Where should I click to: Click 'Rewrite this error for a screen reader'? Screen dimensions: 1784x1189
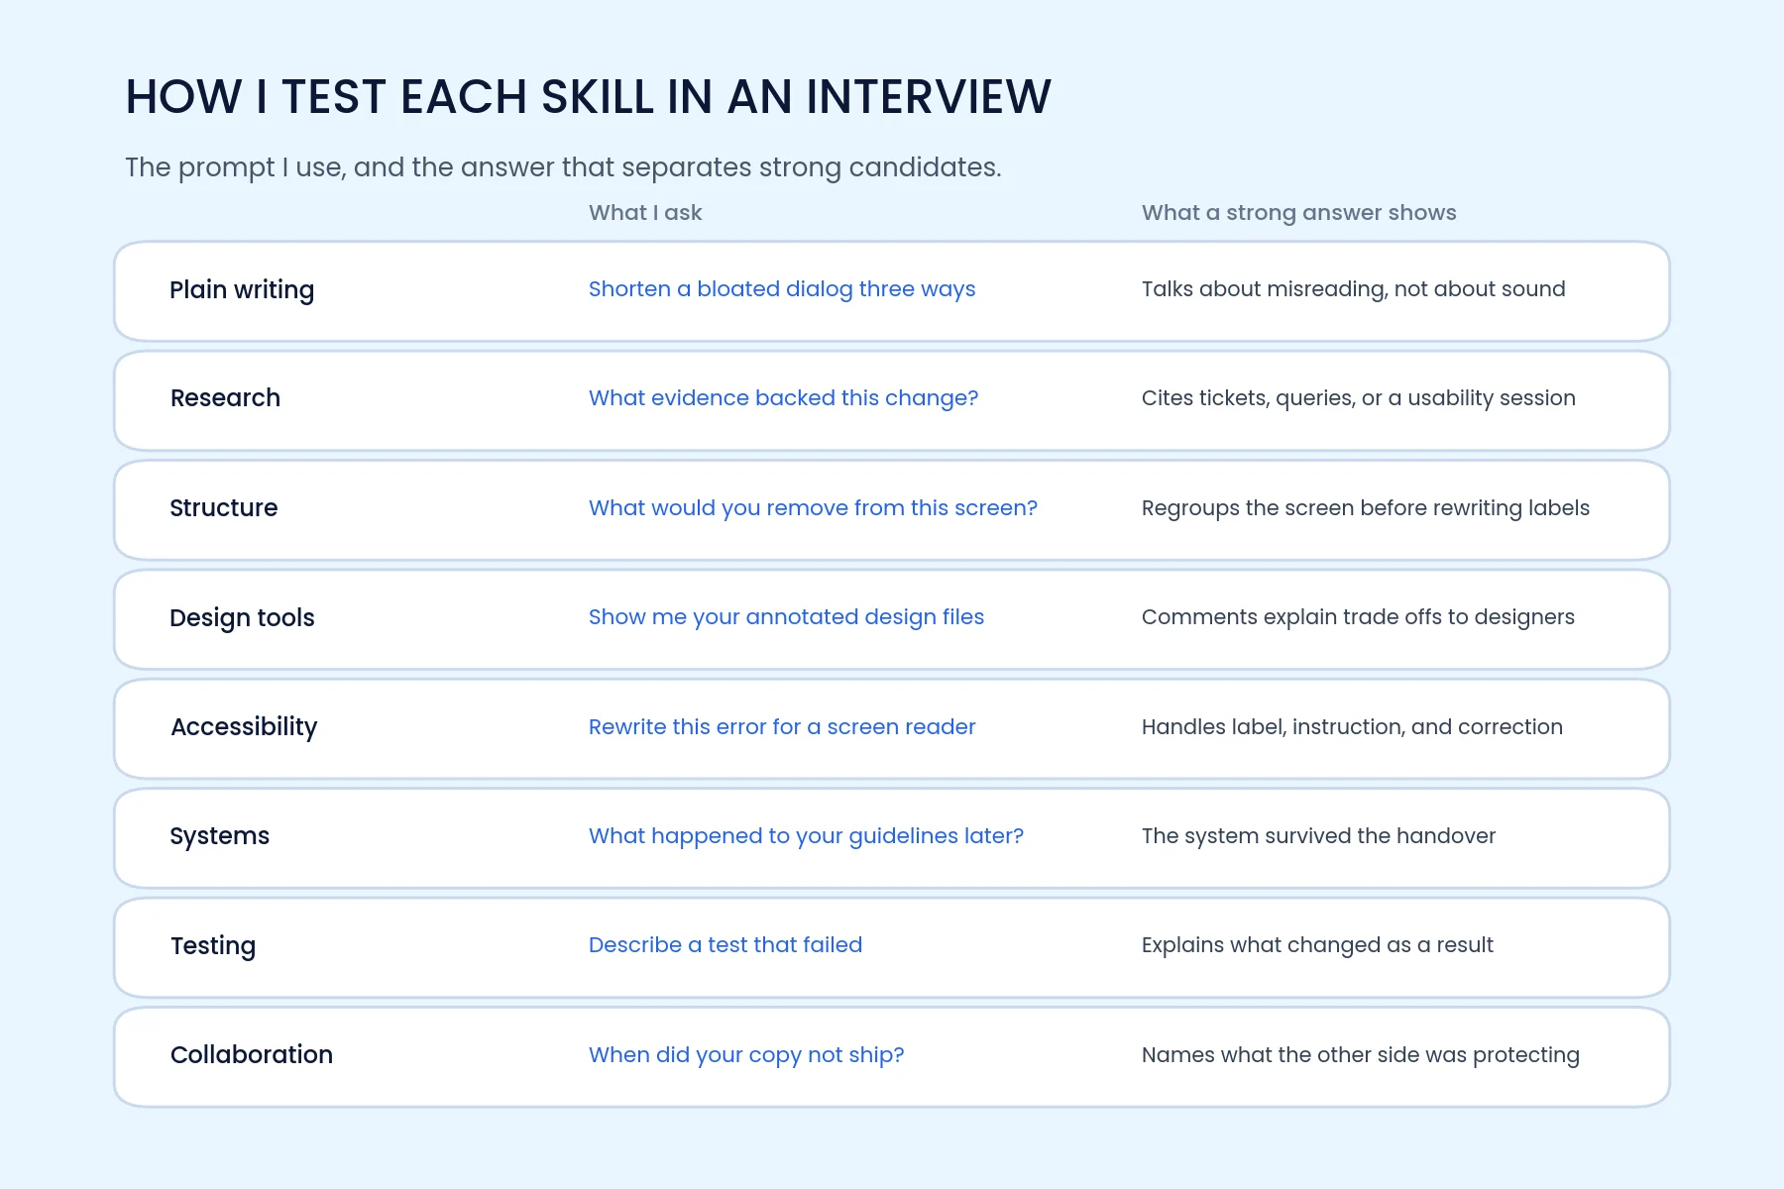(782, 727)
